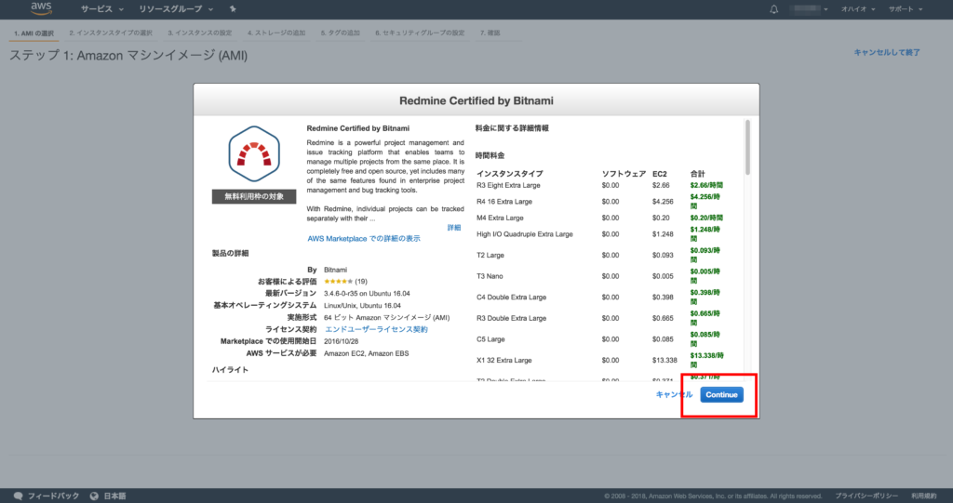Click the pin shortcut icon in navbar
The width and height of the screenshot is (953, 503).
coord(232,9)
